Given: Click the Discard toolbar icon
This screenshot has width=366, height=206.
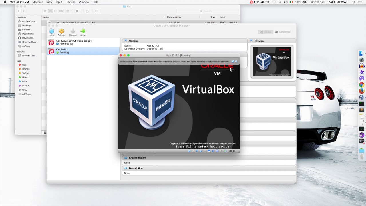Looking at the screenshot, I should 73,31.
